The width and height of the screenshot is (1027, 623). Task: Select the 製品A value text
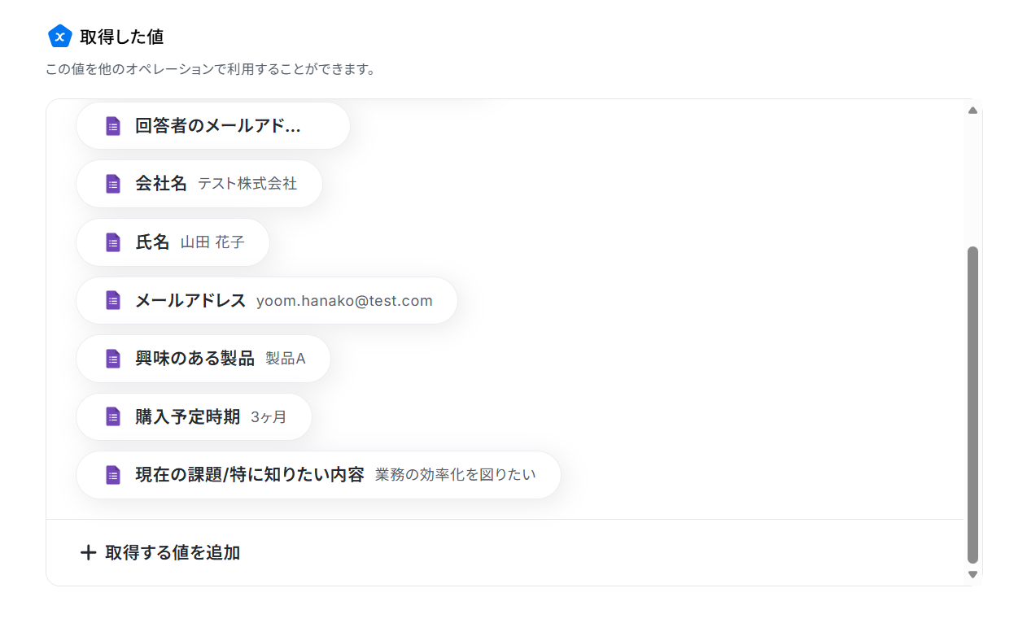coord(285,359)
